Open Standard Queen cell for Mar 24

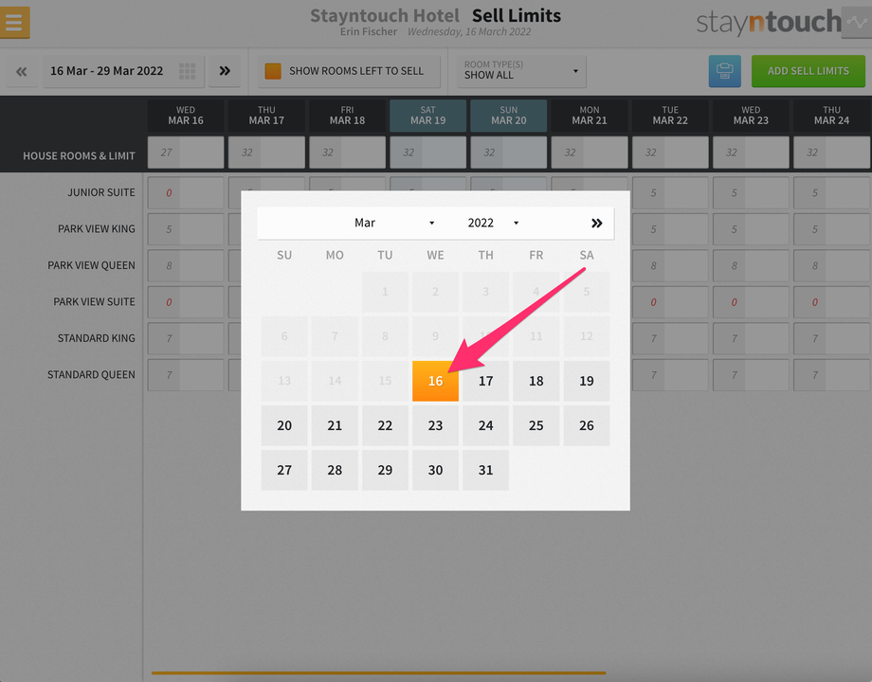click(x=831, y=375)
